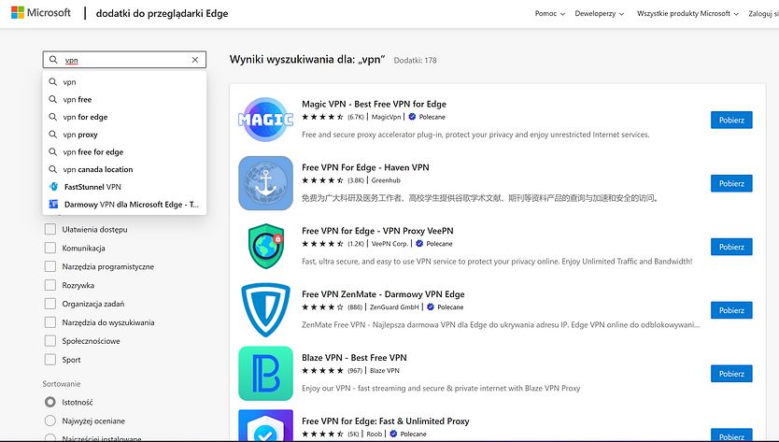The width and height of the screenshot is (779, 442).
Task: Open Free VPN For Edge - Haven VPN title
Action: (365, 167)
